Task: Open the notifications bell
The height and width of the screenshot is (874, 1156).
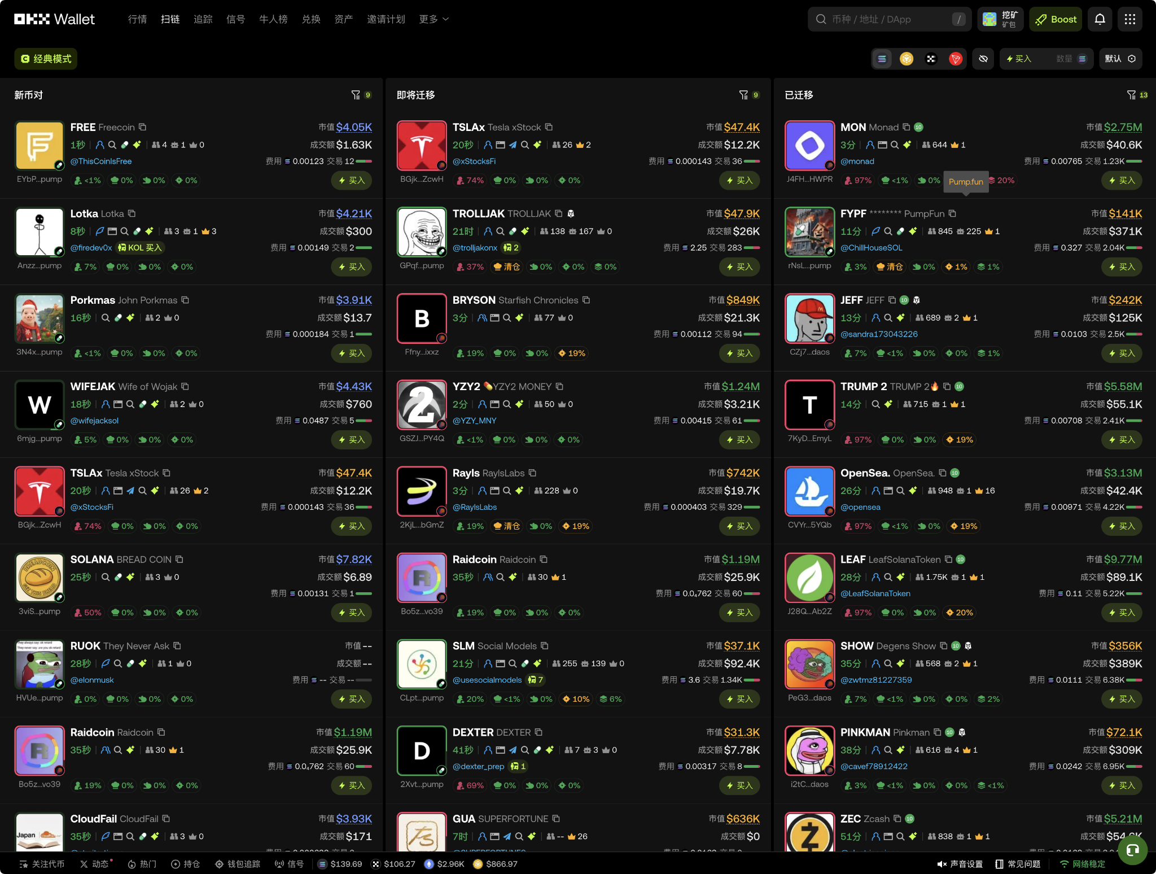Action: [x=1100, y=19]
